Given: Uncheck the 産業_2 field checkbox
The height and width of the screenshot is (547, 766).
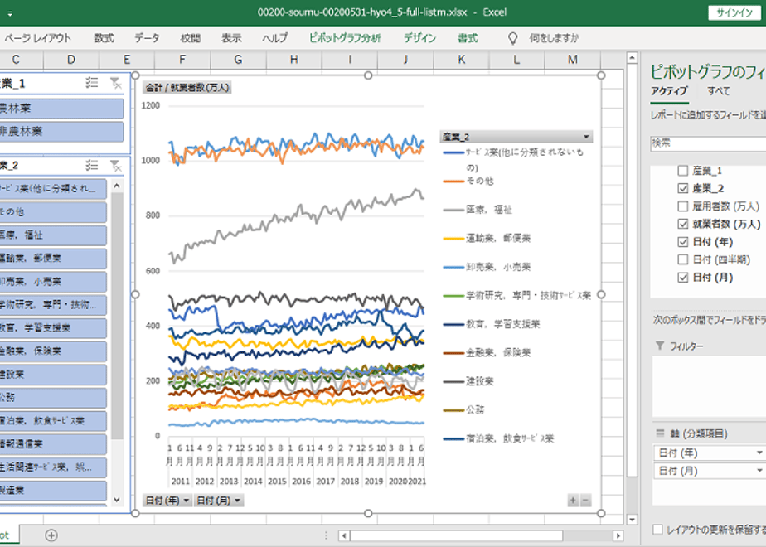Looking at the screenshot, I should (x=683, y=188).
